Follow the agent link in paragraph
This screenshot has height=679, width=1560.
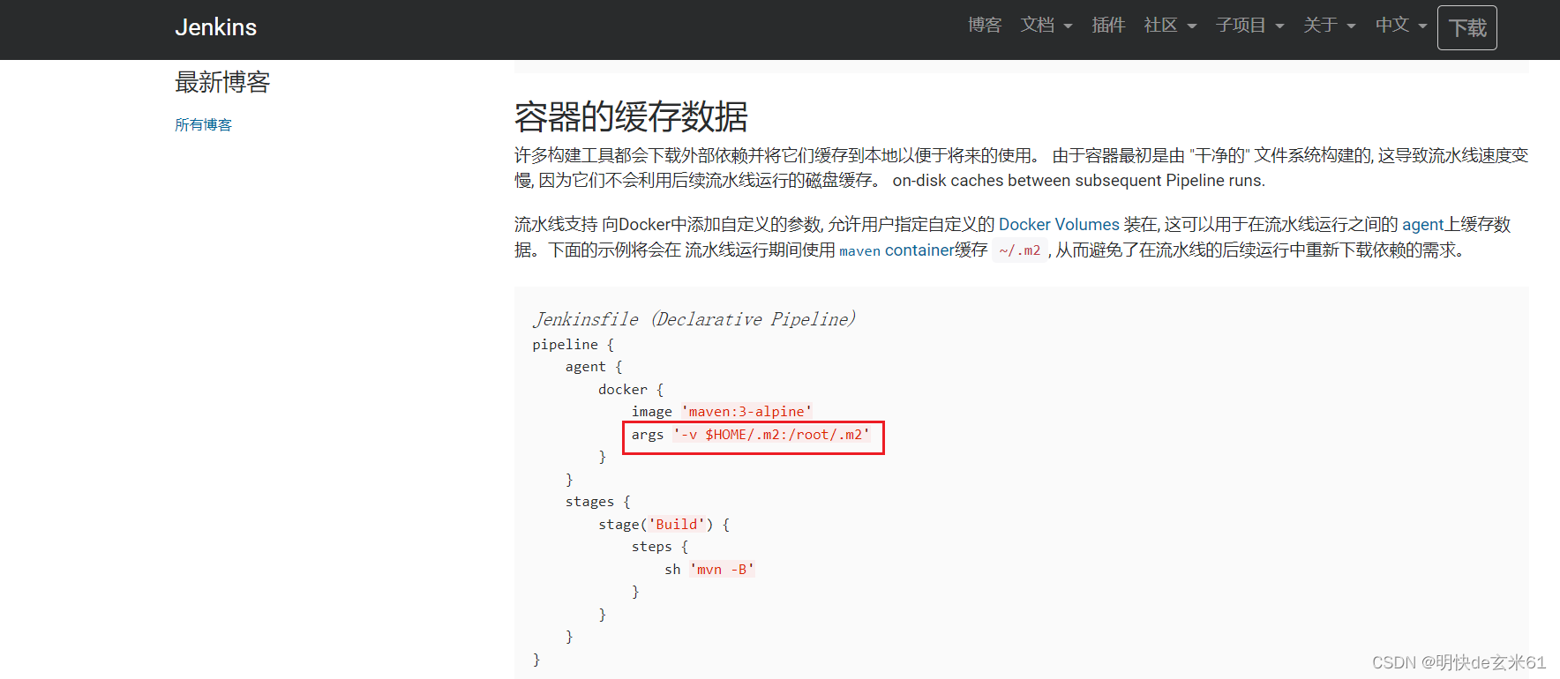1422,225
